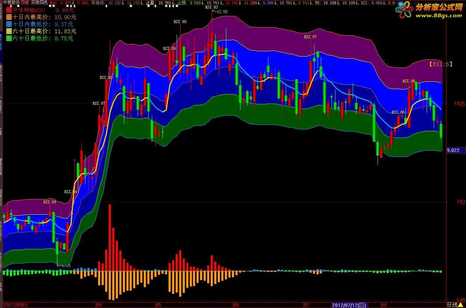Click the RSI.89 marker above the May candles

[x=169, y=48]
